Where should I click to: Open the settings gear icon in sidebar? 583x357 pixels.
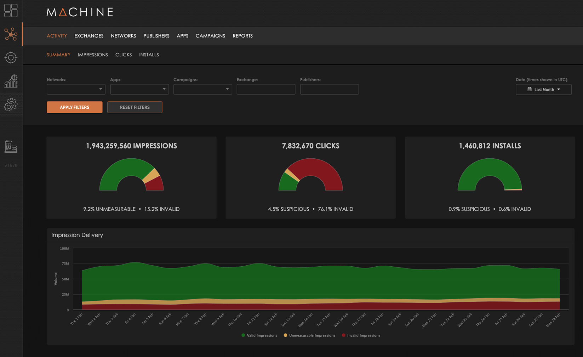[11, 105]
